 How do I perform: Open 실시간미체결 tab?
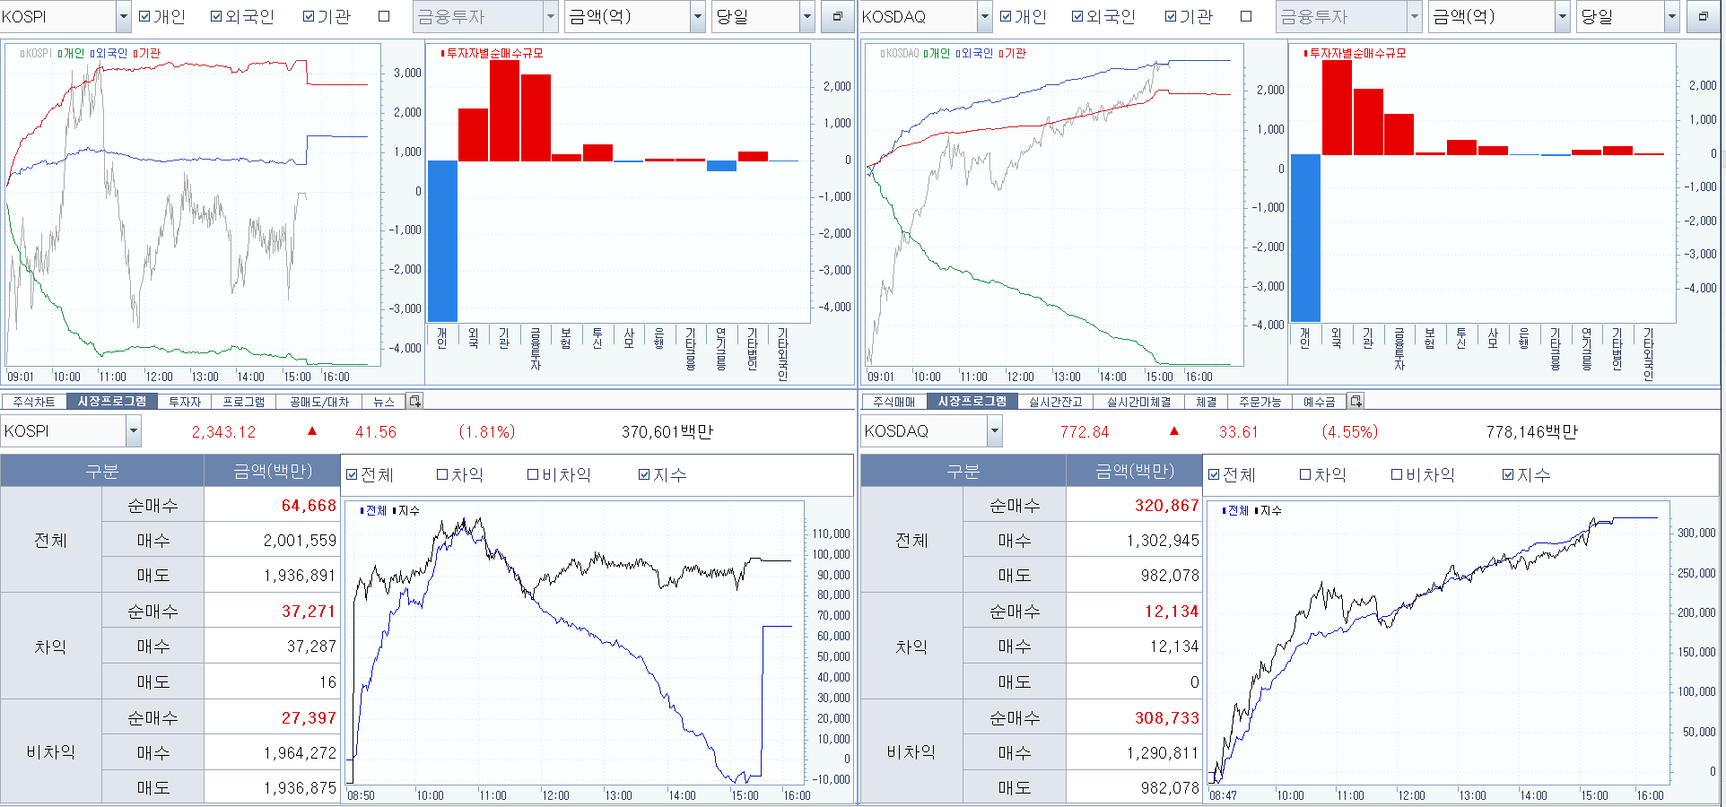coord(1139,402)
